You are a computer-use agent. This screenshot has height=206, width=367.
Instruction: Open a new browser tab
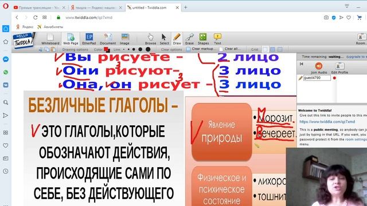pyautogui.click(x=186, y=7)
